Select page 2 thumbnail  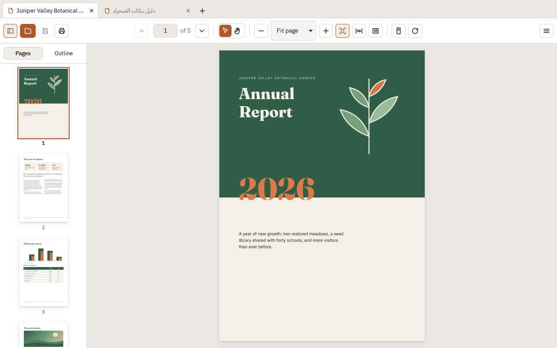tap(44, 187)
